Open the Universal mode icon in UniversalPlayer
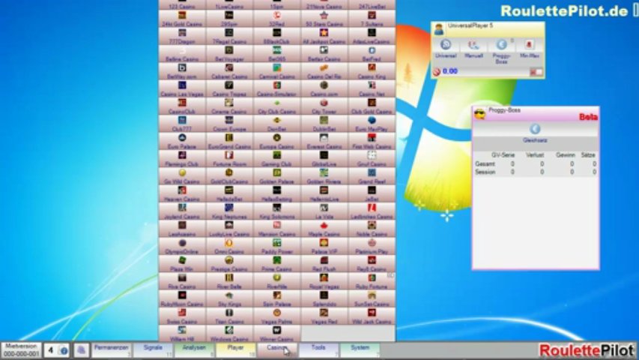This screenshot has width=639, height=360. tap(446, 49)
